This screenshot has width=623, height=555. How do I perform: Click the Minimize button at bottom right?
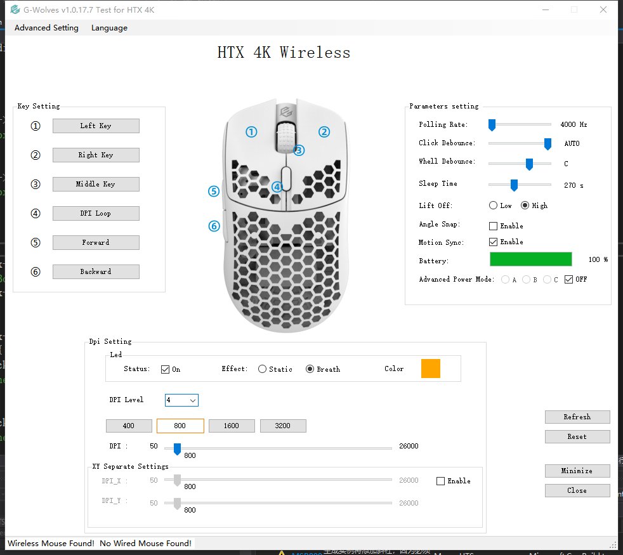[577, 471]
